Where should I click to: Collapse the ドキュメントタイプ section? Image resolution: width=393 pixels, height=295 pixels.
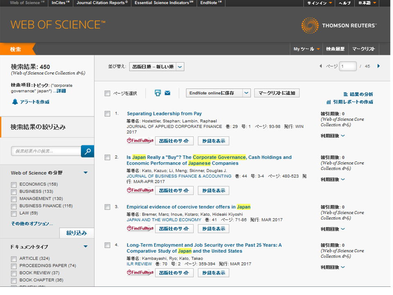pyautogui.click(x=86, y=246)
